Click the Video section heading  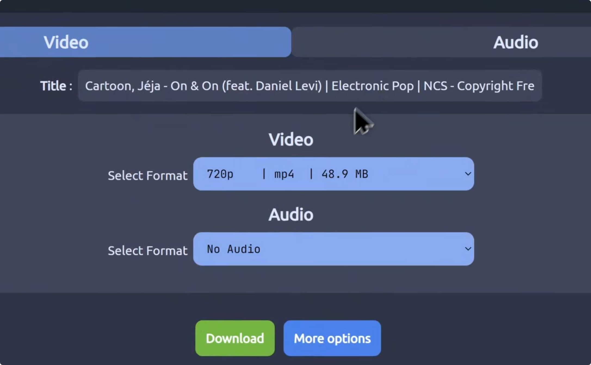(290, 139)
